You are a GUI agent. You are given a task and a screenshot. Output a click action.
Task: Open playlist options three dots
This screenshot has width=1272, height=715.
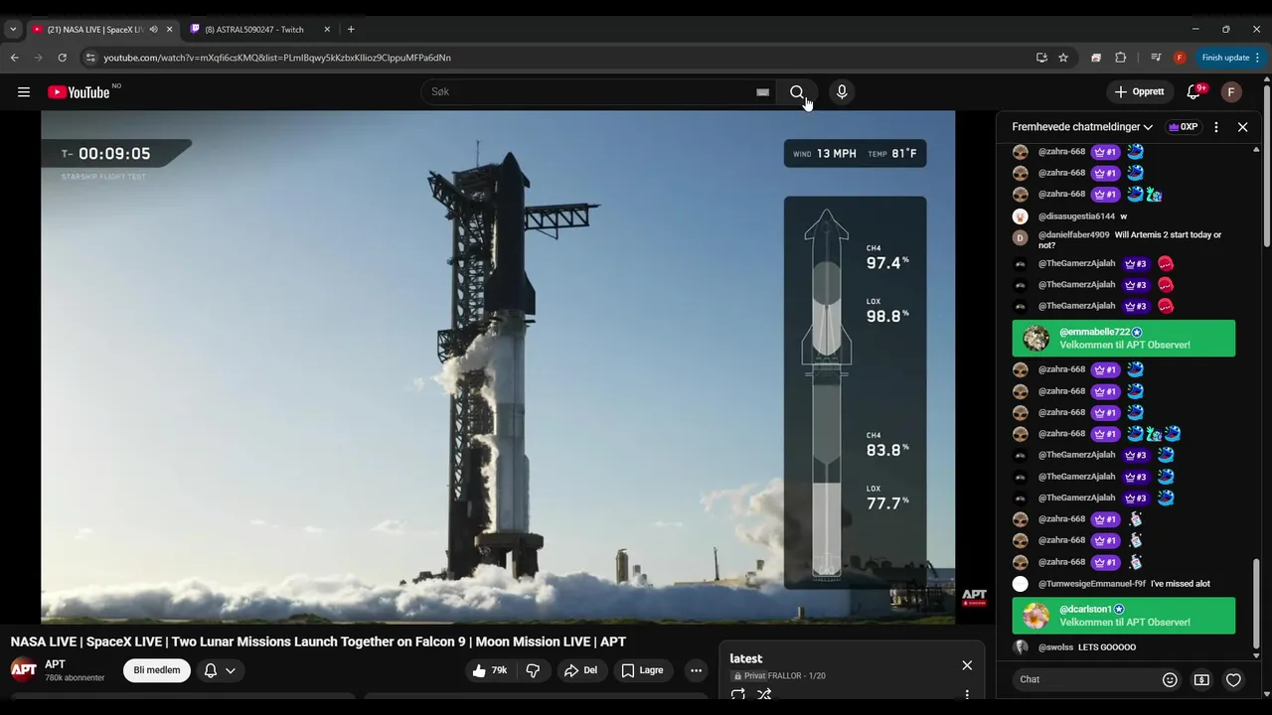pos(967,695)
